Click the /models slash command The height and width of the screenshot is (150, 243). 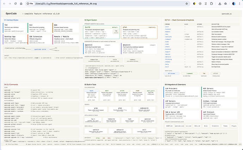tap(168, 32)
